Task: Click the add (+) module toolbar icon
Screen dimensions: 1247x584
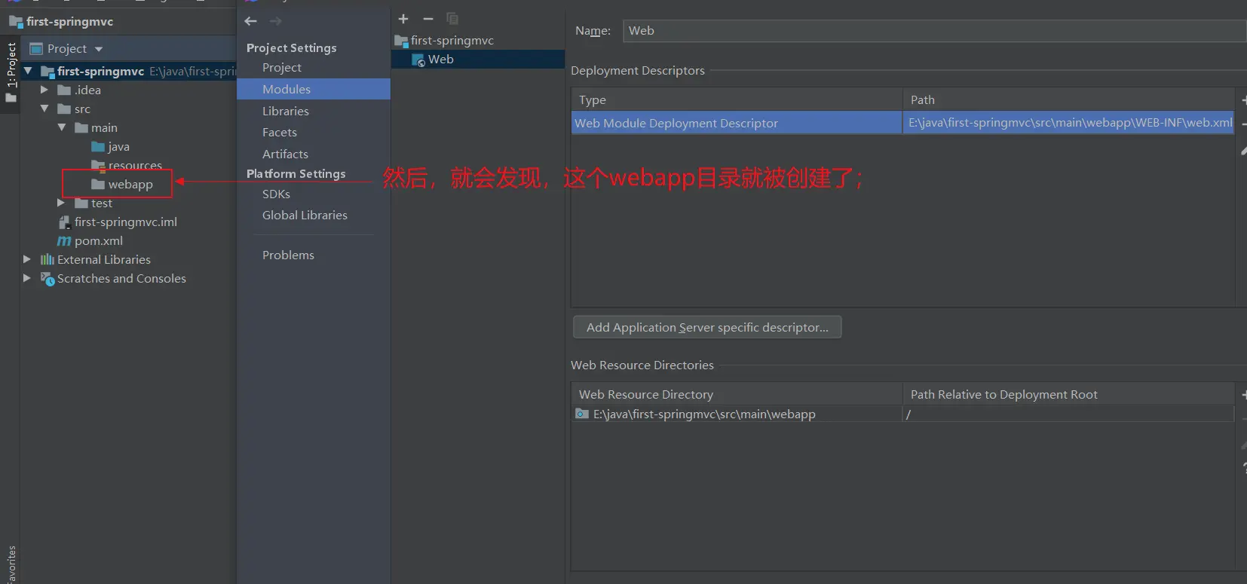Action: pyautogui.click(x=403, y=19)
